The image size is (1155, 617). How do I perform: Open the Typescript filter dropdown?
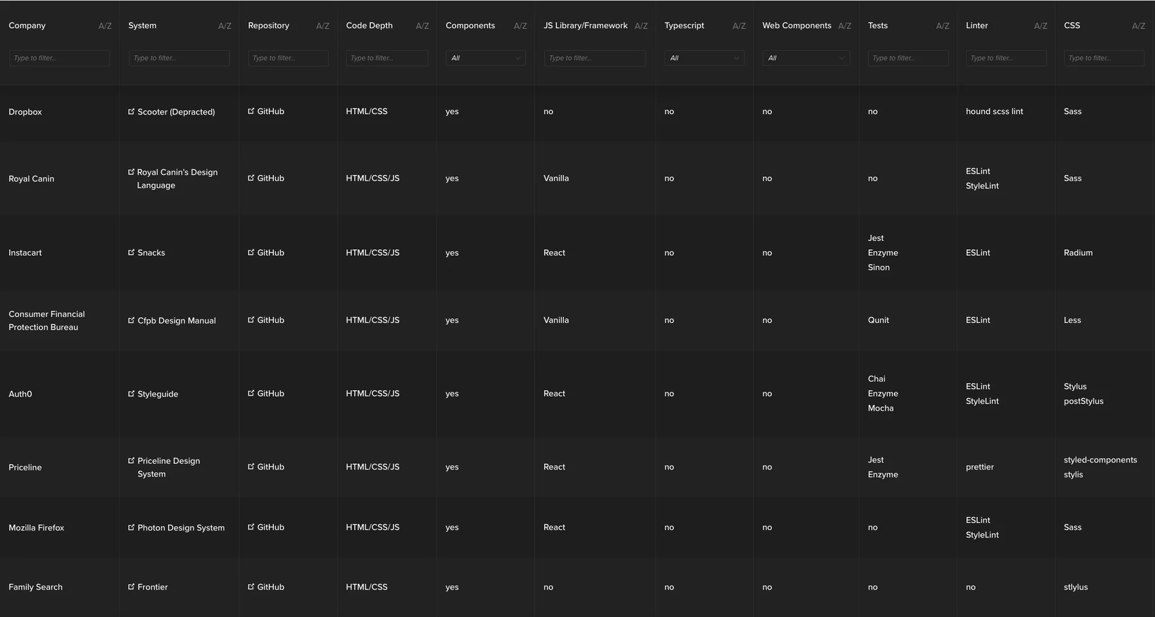click(x=705, y=58)
